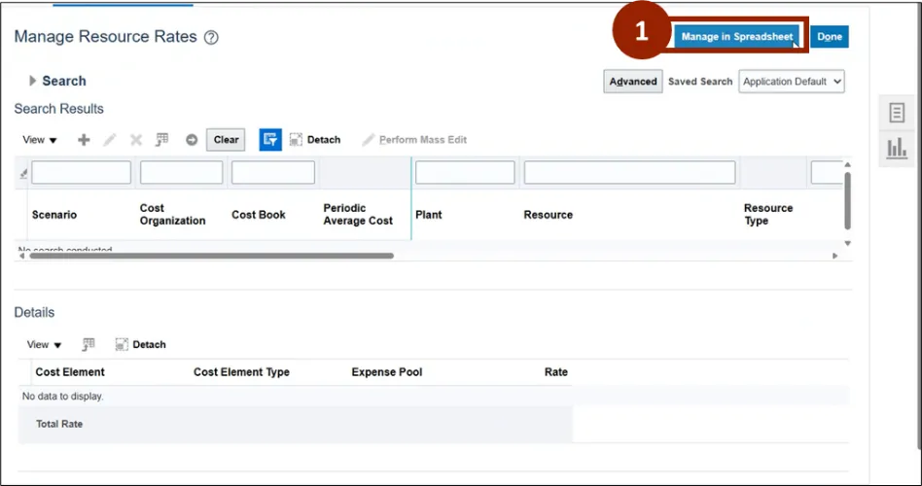Click the Detach icon in Search Results toolbar

[314, 140]
